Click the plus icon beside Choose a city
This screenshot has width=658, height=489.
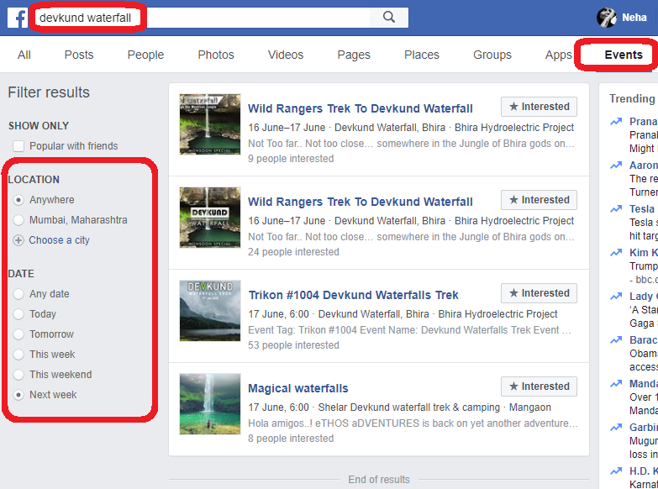(18, 240)
